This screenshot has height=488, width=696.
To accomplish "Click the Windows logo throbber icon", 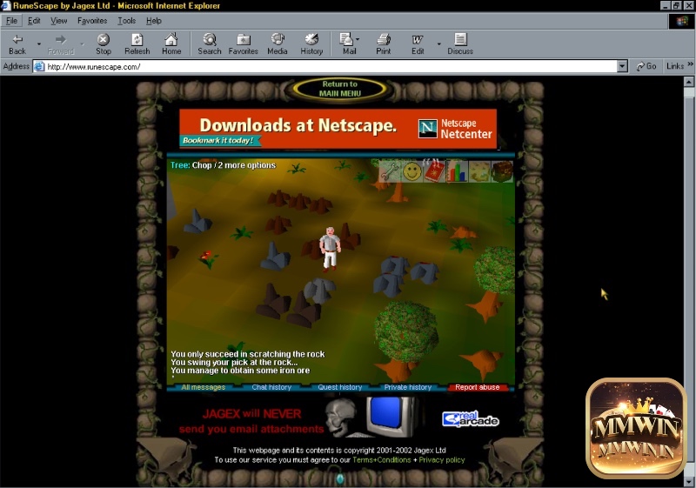I will click(682, 21).
